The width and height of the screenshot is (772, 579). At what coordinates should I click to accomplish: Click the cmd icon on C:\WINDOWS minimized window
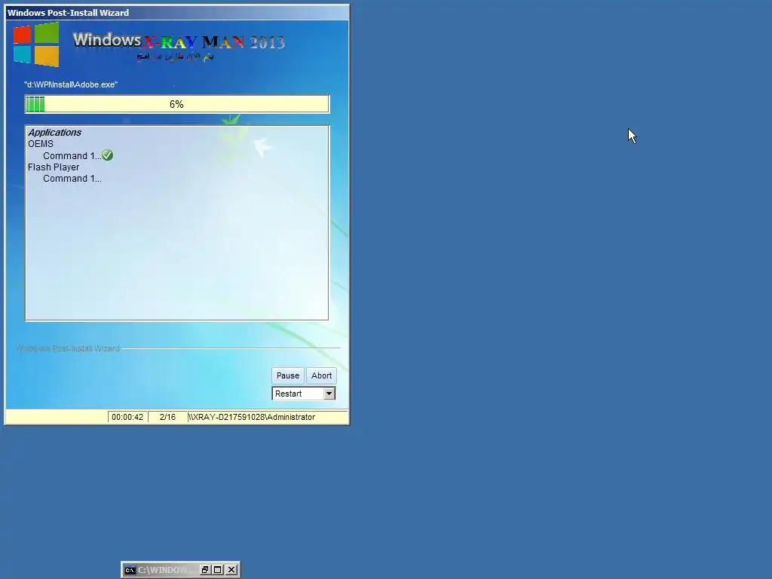(130, 570)
